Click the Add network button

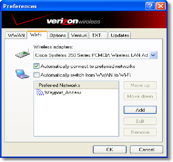[x=140, y=110]
